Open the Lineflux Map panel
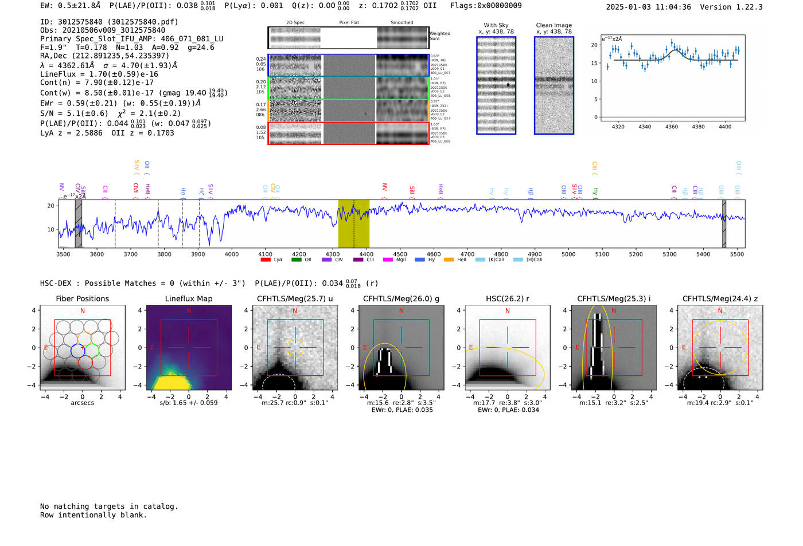 coord(189,348)
